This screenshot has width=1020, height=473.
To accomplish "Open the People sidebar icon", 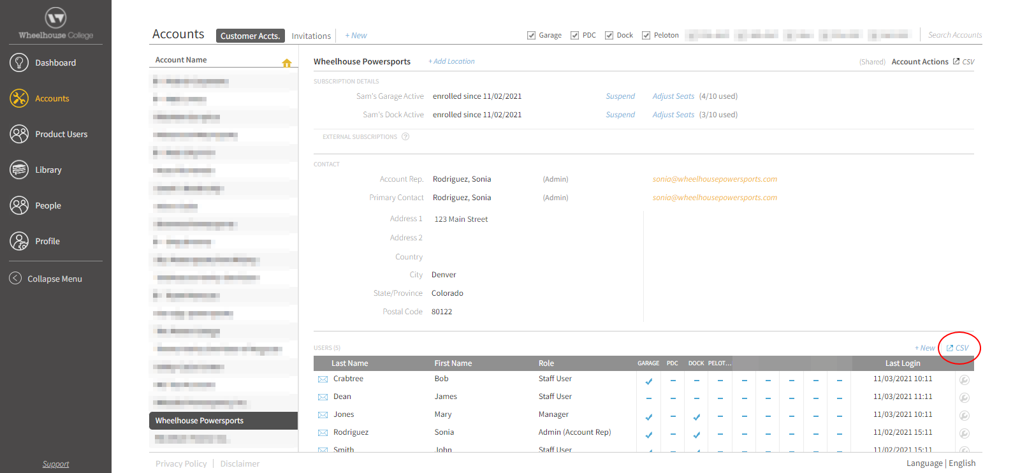I will 19,205.
